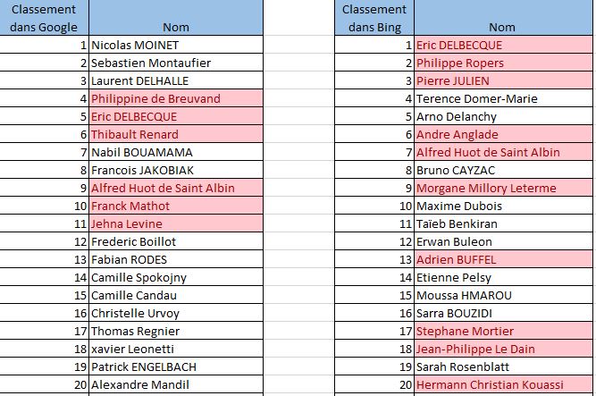Image resolution: width=596 pixels, height=396 pixels.
Task: Click the Jehna Levine cell
Action: click(176, 223)
